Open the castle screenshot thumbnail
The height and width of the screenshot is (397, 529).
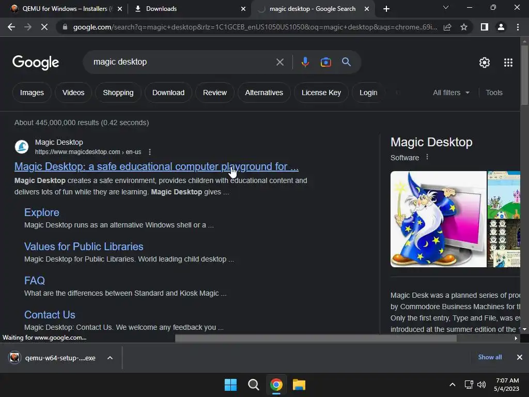(x=504, y=195)
